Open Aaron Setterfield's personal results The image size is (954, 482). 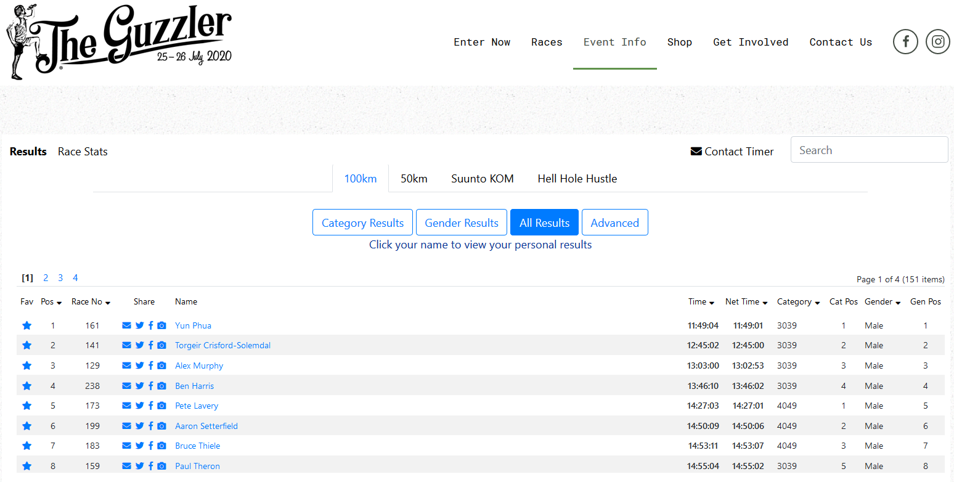(x=206, y=426)
